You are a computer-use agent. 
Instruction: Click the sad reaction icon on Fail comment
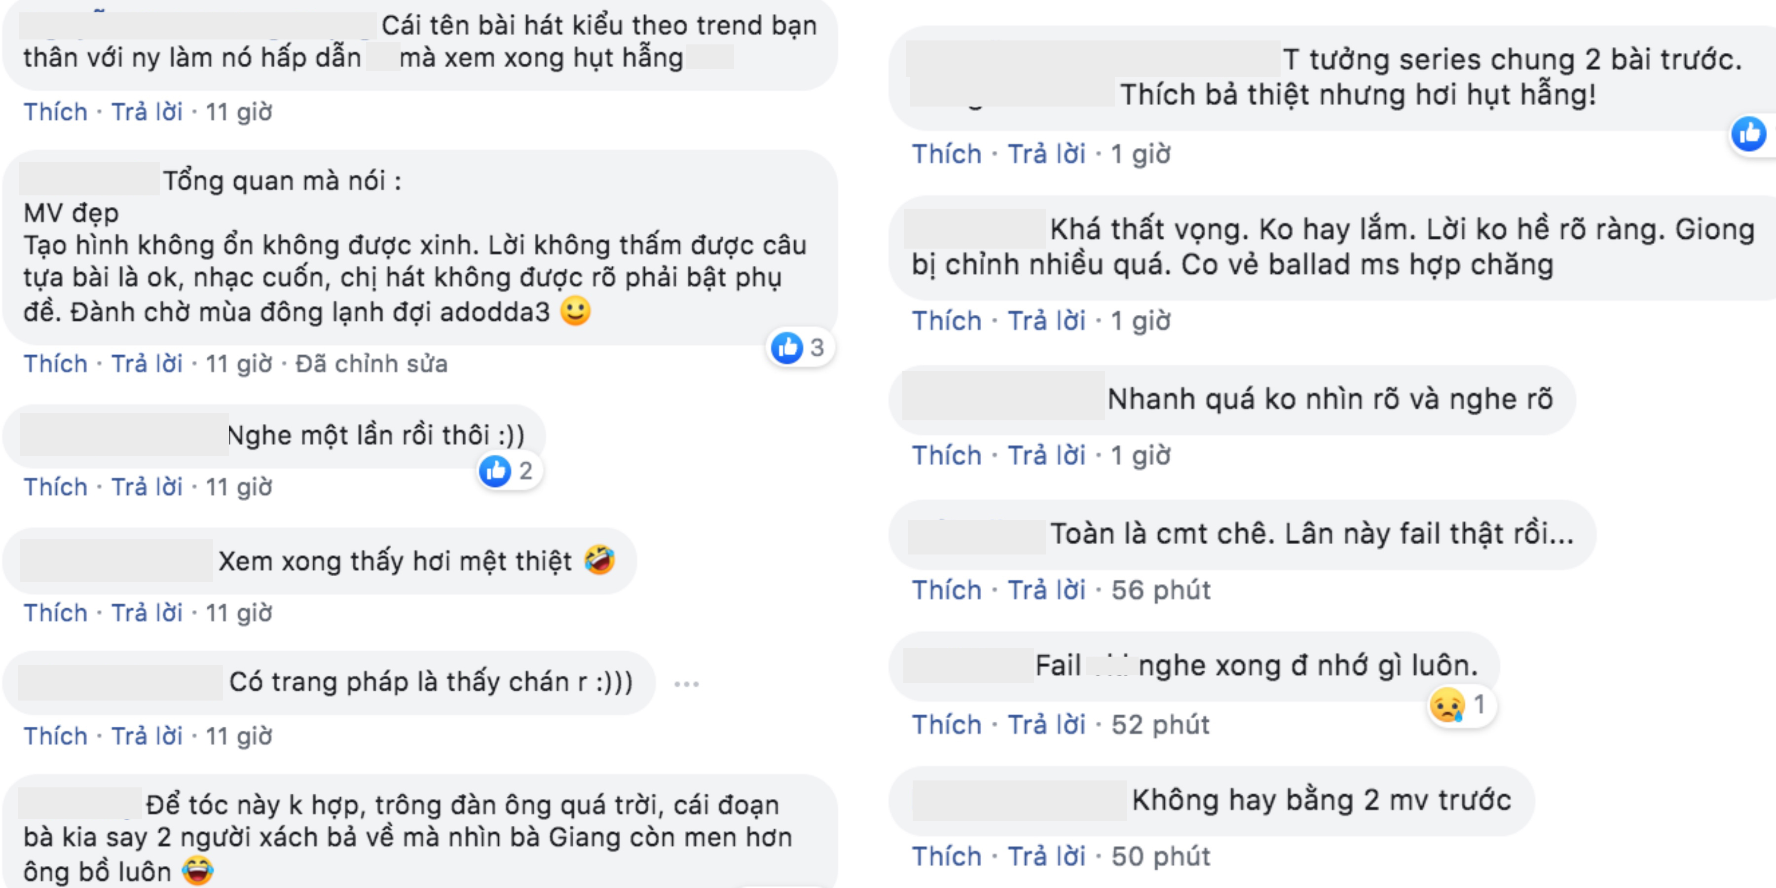coord(1447,704)
